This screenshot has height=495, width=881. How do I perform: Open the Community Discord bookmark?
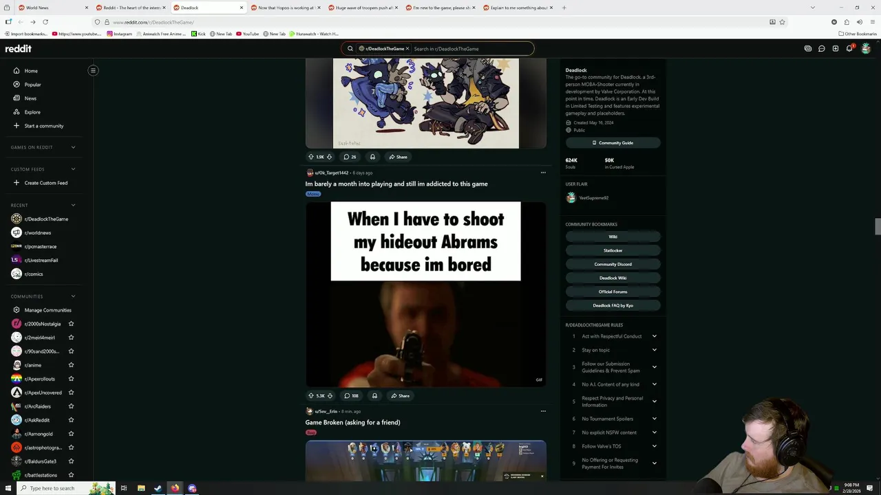[x=613, y=264]
